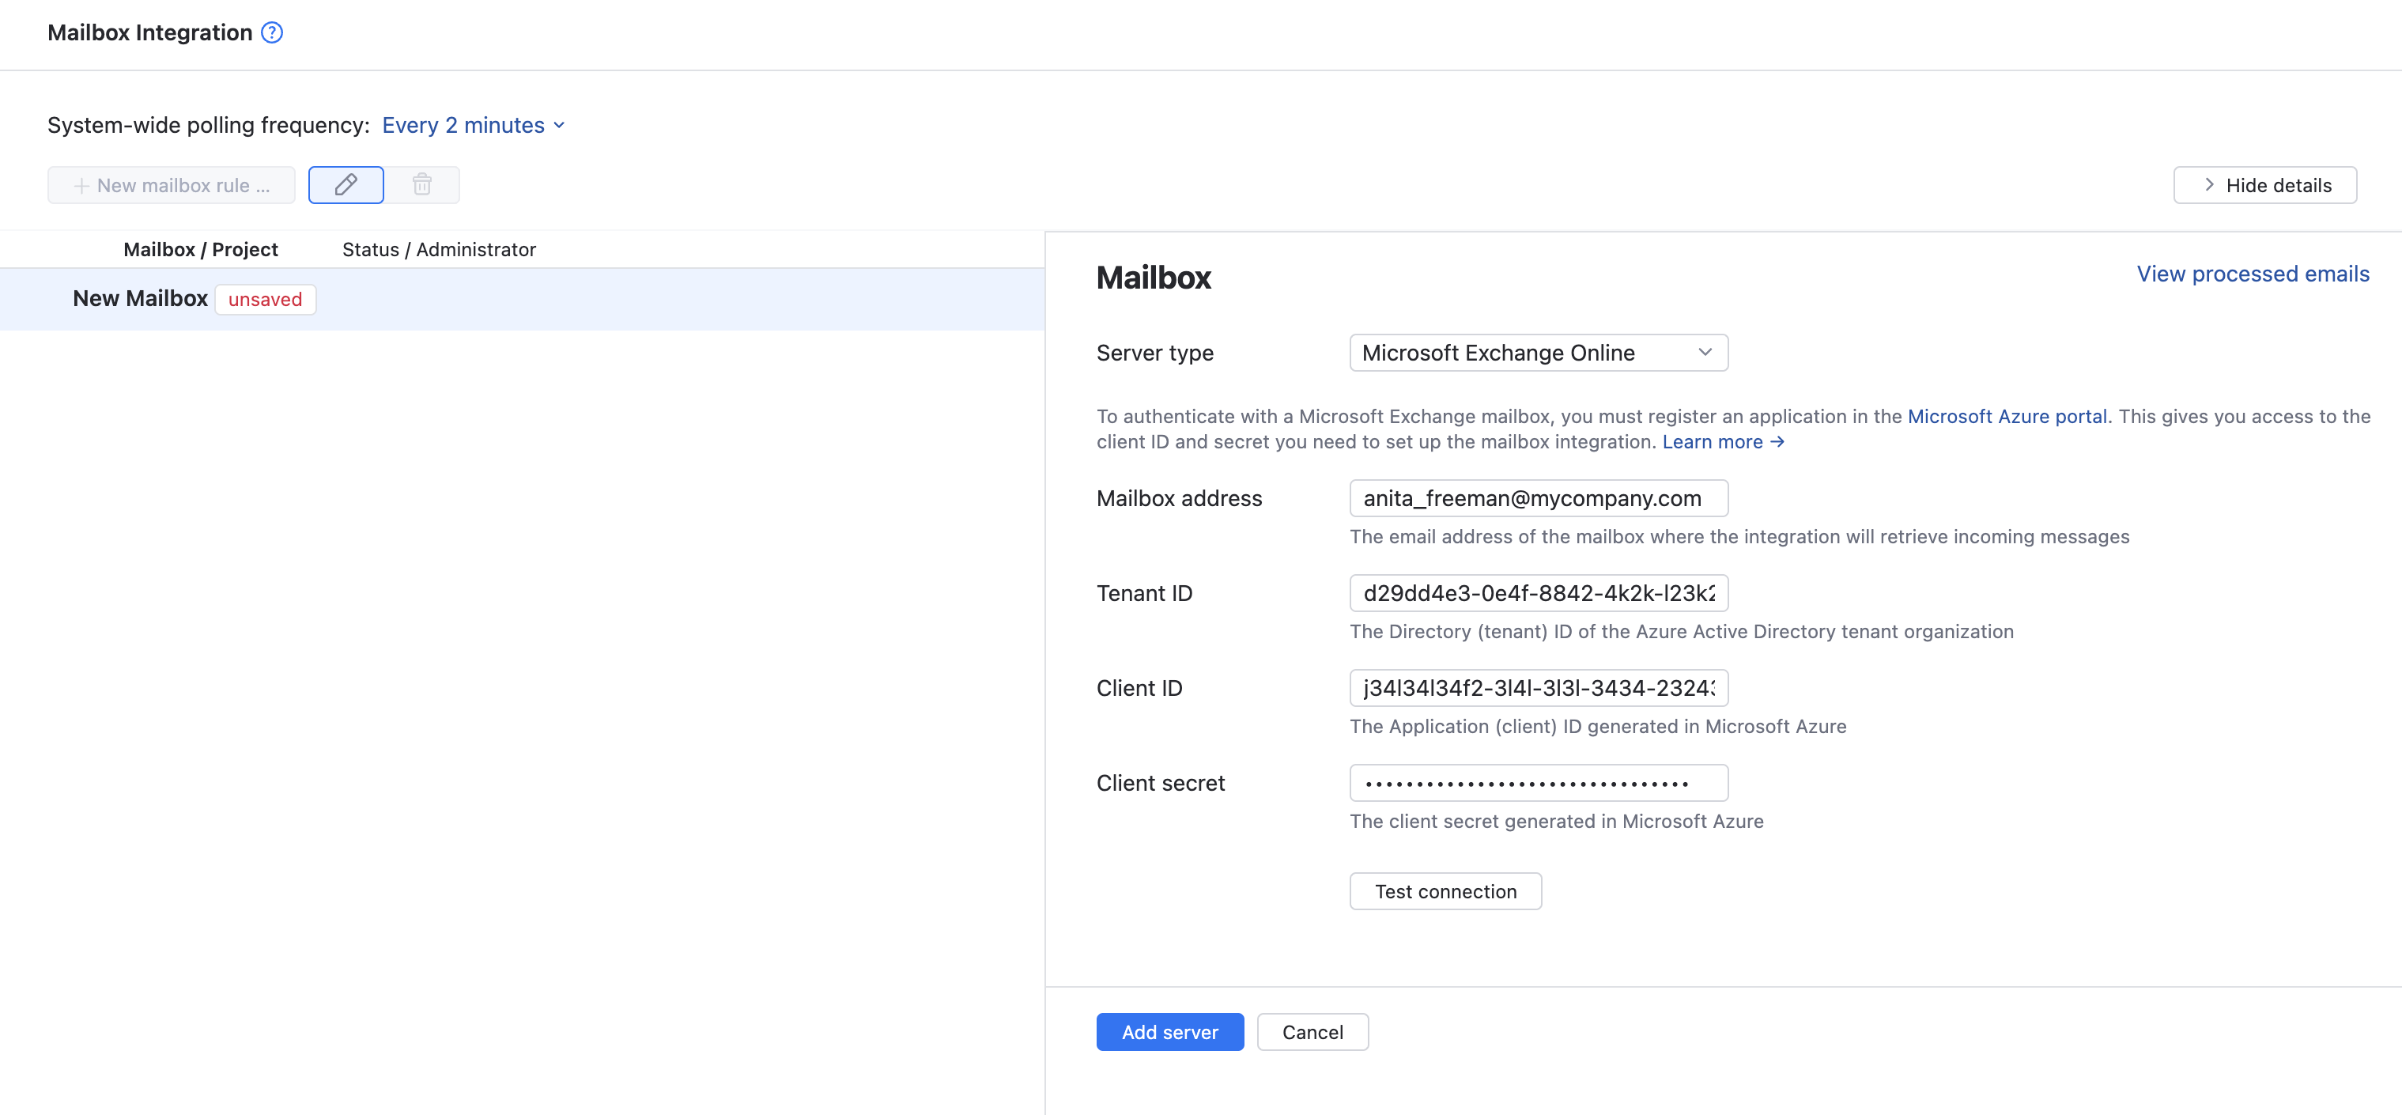Open the Microsoft Azure portal link
This screenshot has width=2402, height=1115.
[2007, 417]
